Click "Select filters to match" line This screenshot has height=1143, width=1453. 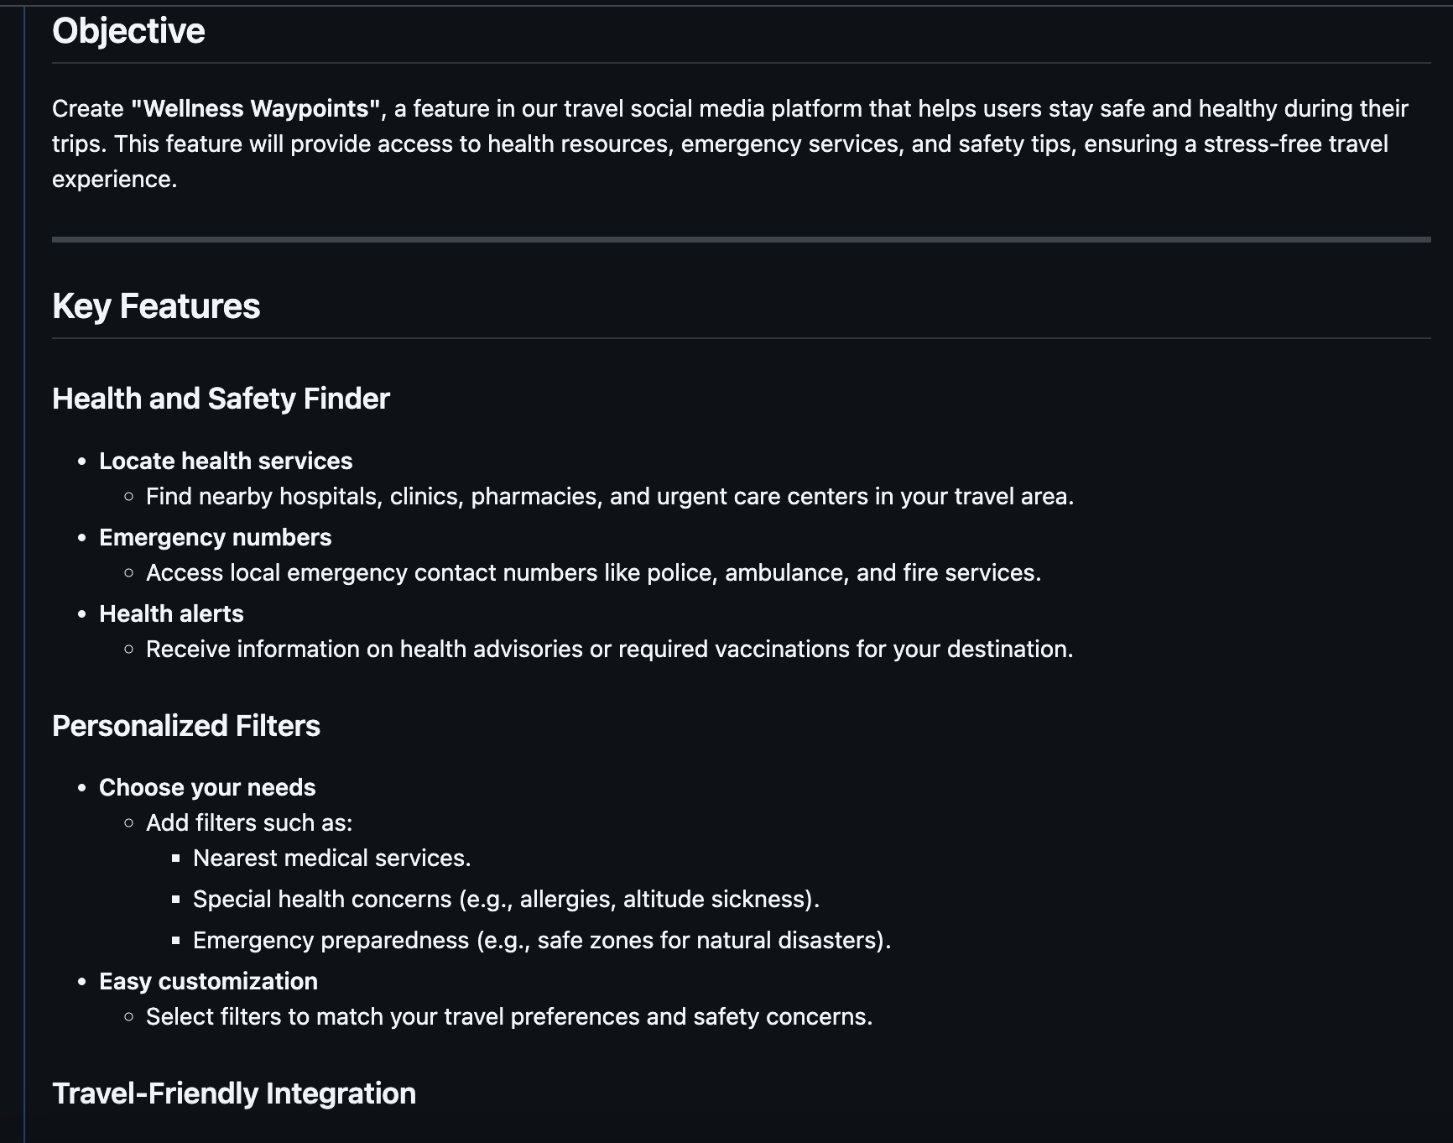[x=509, y=1016]
